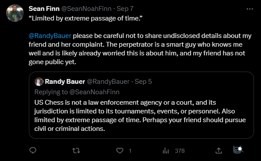Click the blue @RandyBauer mention
261x161 pixels.
(50, 36)
